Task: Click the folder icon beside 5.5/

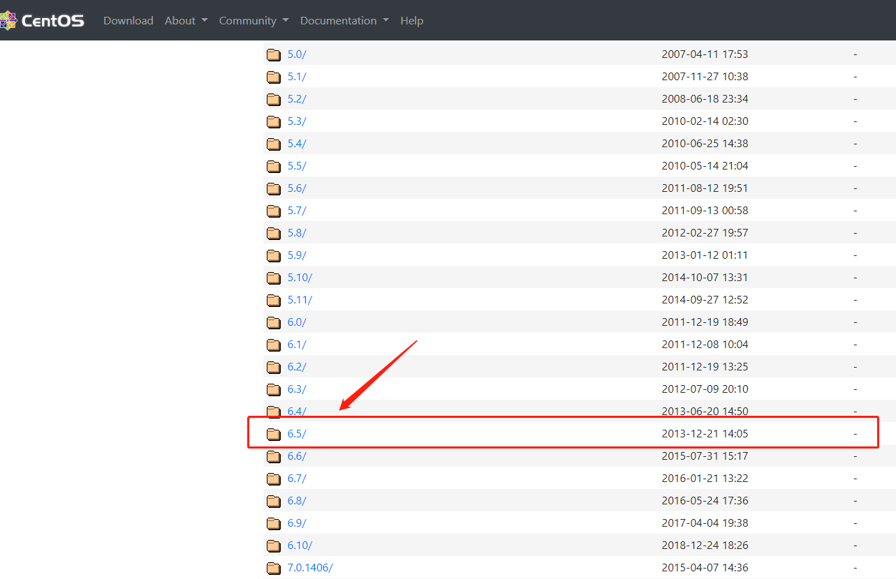Action: pyautogui.click(x=274, y=165)
